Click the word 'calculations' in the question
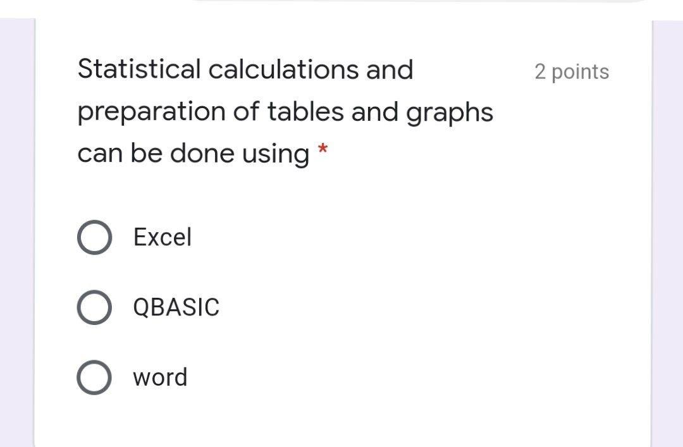Image resolution: width=683 pixels, height=447 pixels. tap(283, 70)
